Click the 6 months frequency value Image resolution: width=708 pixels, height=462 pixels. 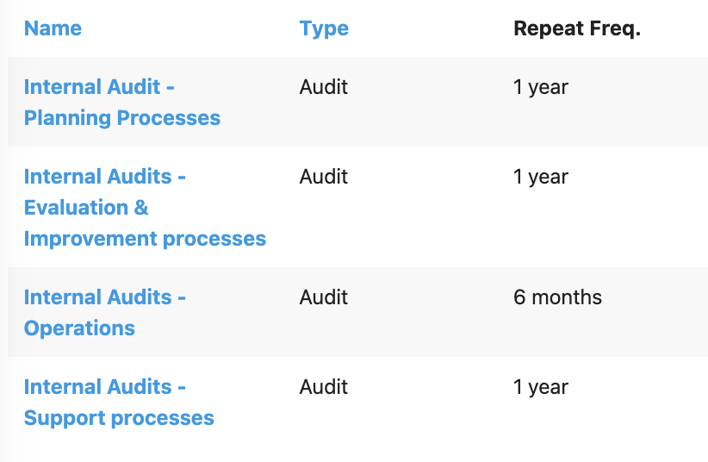click(557, 297)
